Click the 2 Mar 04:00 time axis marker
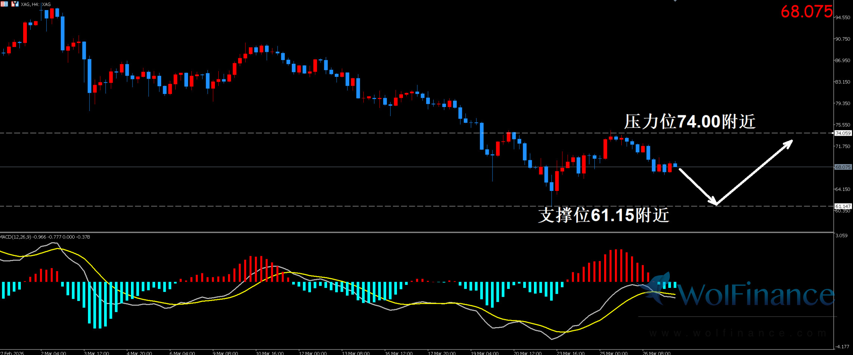 click(53, 353)
